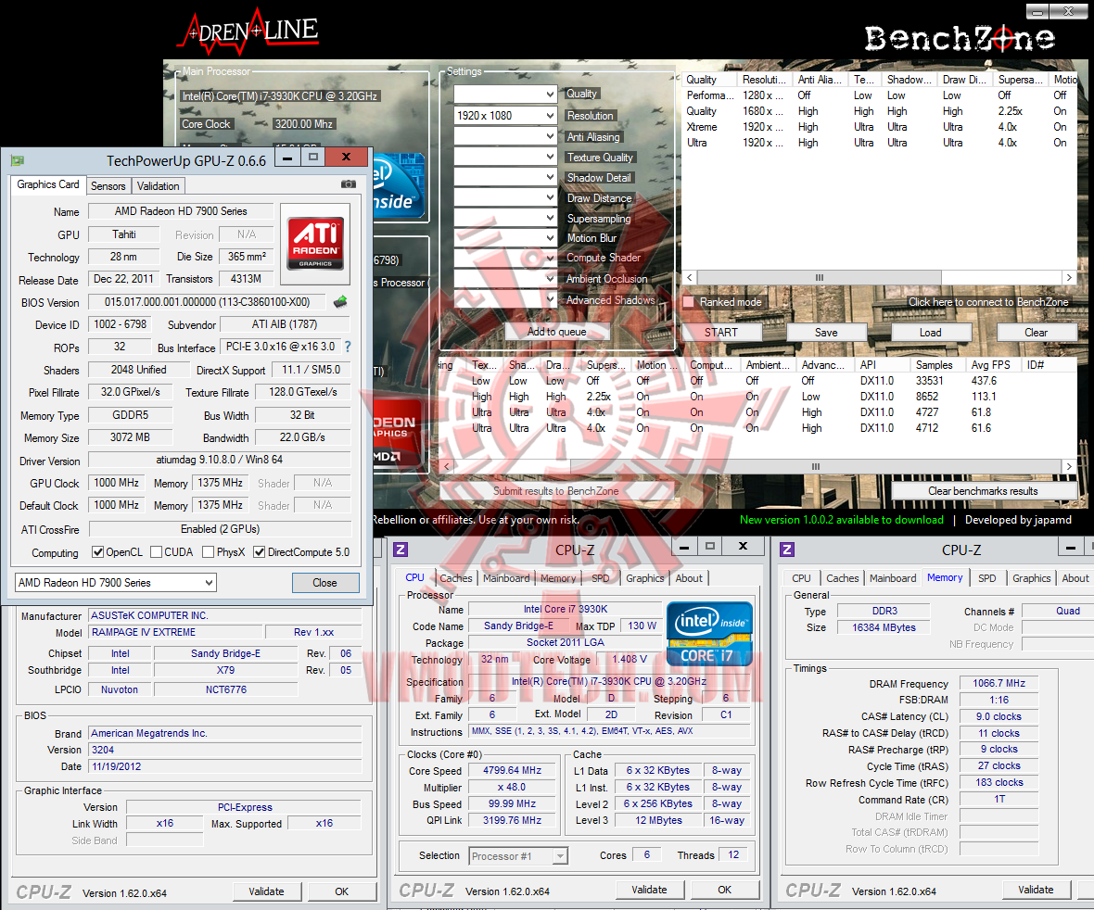Open the Supersampling dropdown
The height and width of the screenshot is (910, 1094).
(505, 219)
